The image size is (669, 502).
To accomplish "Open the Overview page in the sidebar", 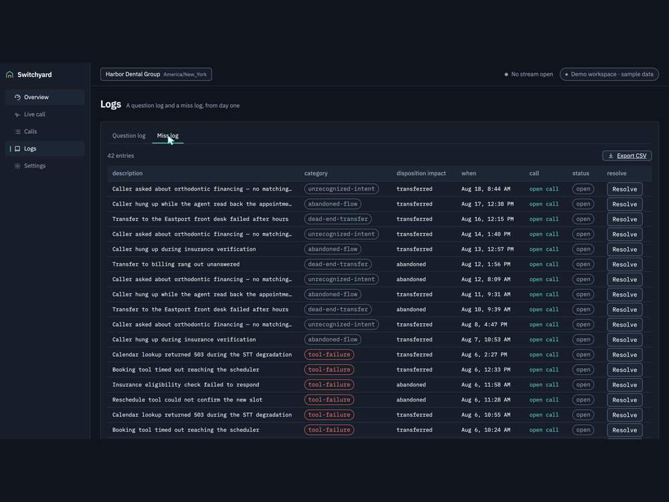I will 45,97.
